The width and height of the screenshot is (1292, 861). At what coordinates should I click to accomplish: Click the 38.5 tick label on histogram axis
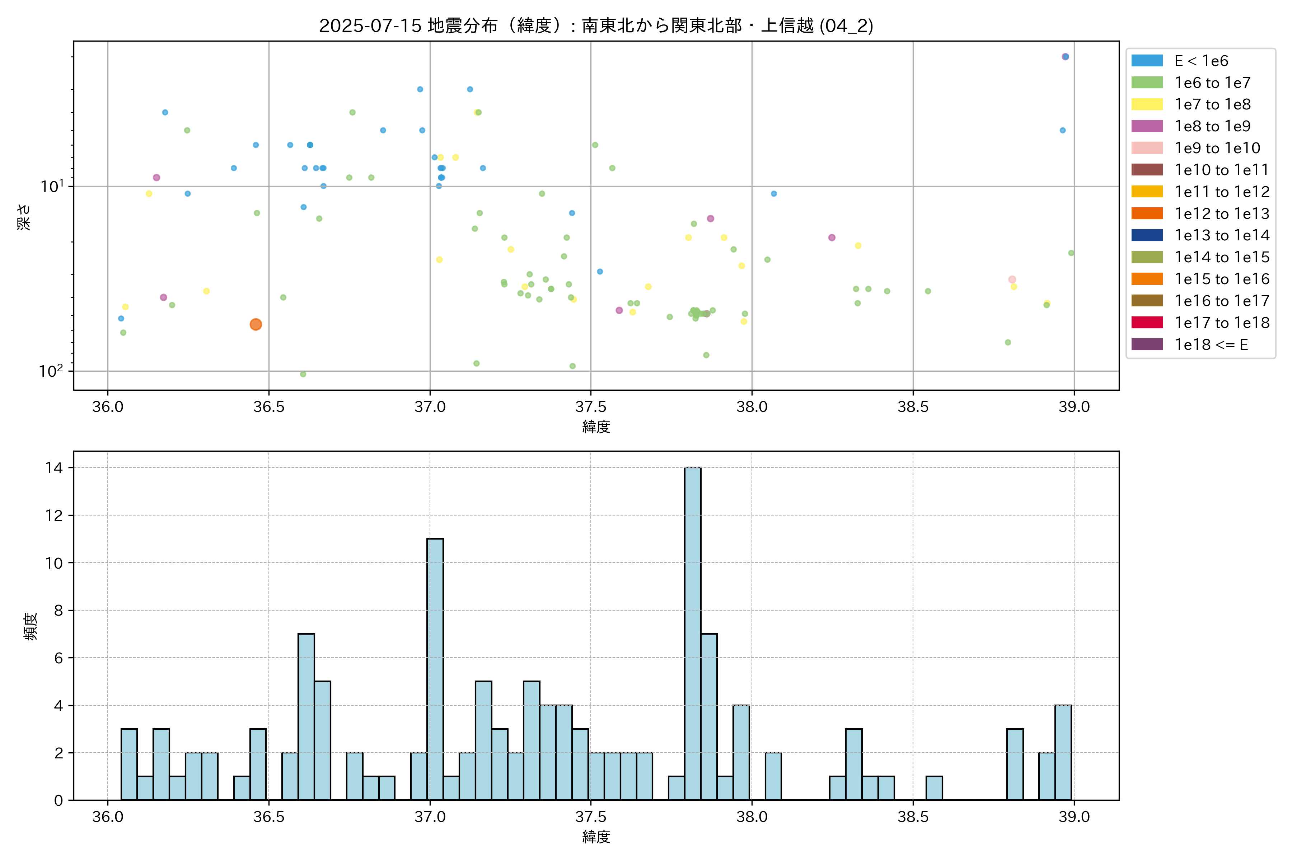pos(913,817)
